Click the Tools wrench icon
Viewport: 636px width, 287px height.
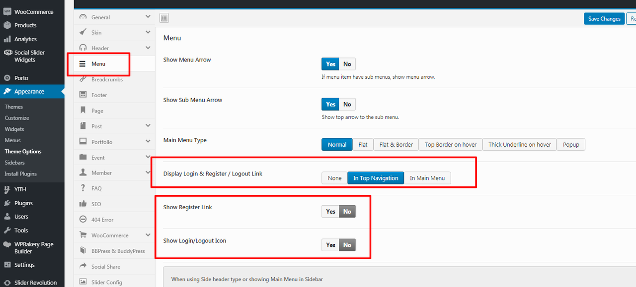[7, 230]
